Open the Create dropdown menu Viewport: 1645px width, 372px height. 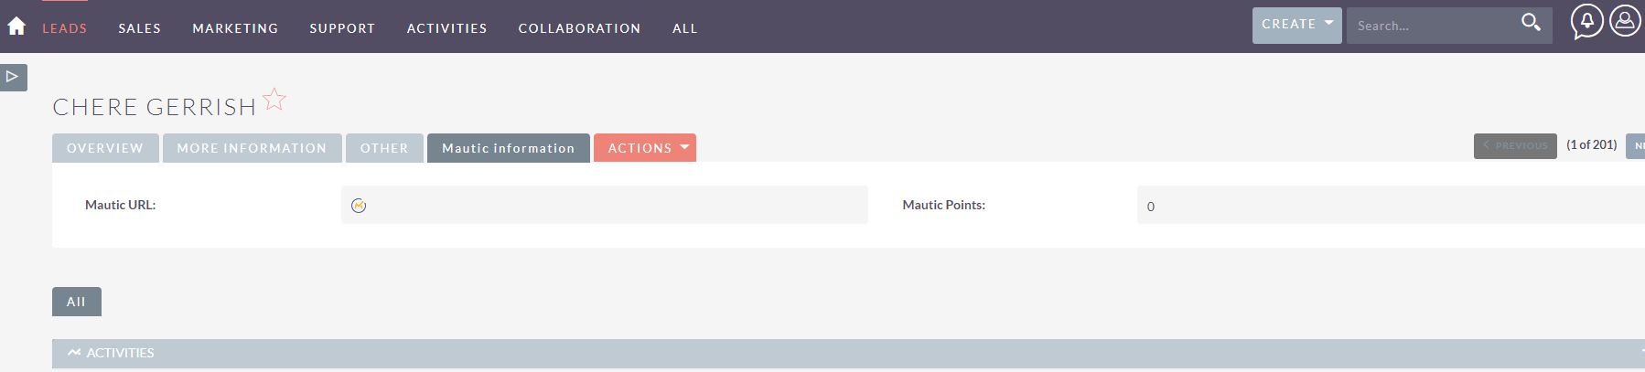point(1296,25)
